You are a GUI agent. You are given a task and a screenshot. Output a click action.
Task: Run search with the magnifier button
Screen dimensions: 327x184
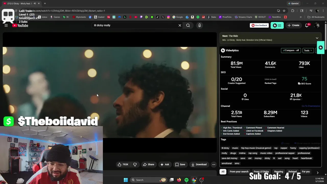(188, 25)
